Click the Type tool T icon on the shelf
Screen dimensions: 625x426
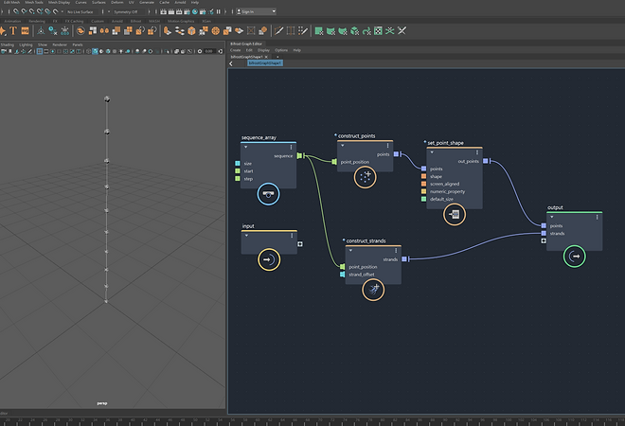[x=13, y=30]
